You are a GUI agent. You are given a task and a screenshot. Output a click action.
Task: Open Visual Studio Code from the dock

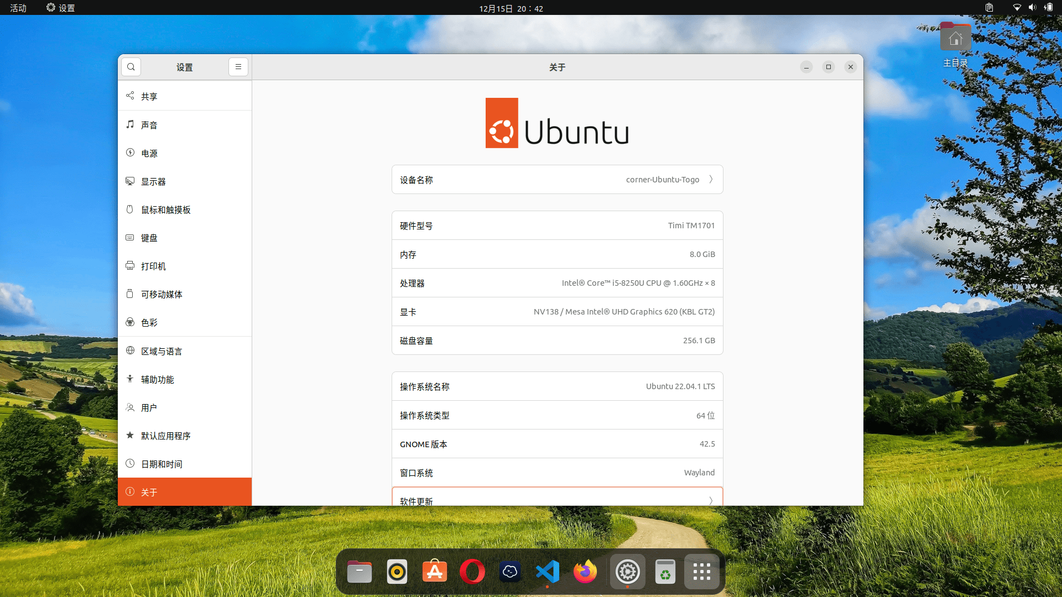[548, 572]
